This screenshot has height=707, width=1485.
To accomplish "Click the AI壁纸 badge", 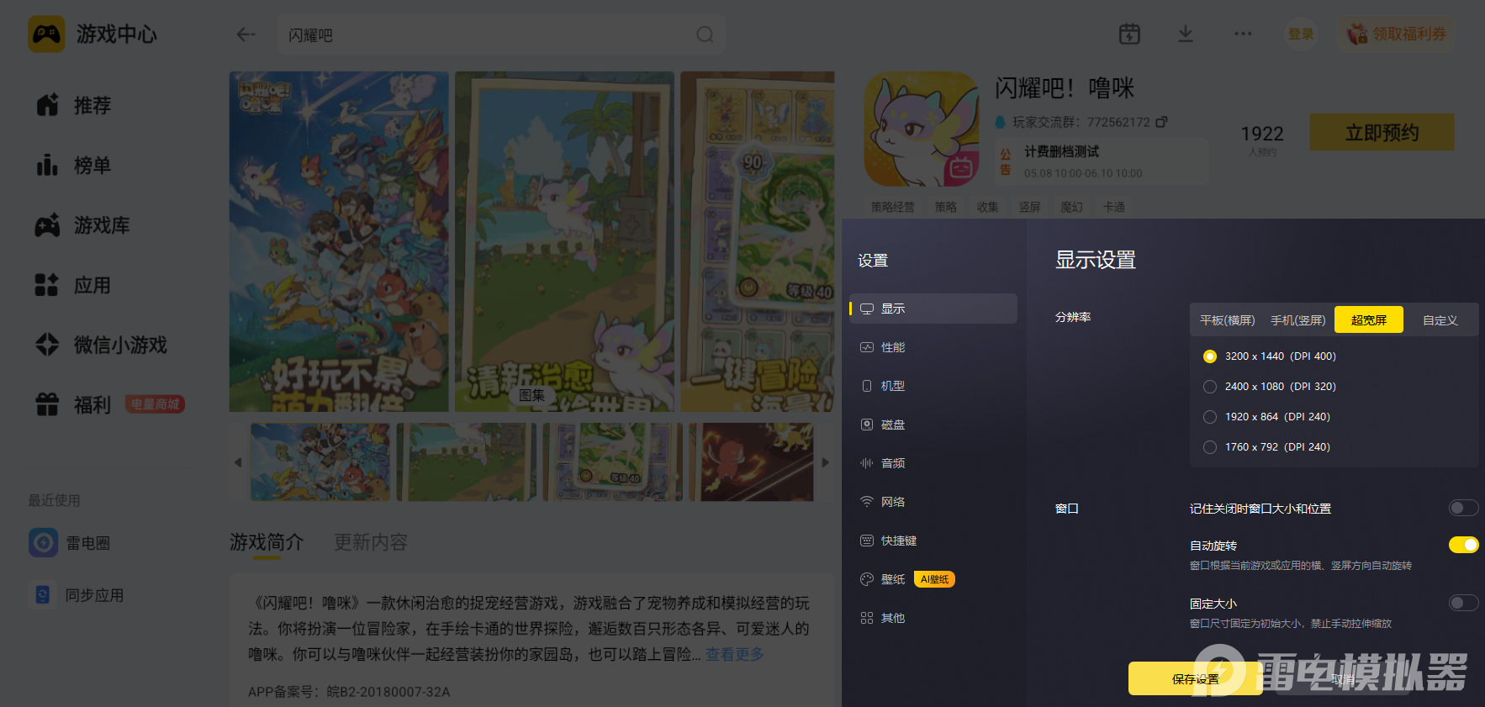I will click(934, 579).
